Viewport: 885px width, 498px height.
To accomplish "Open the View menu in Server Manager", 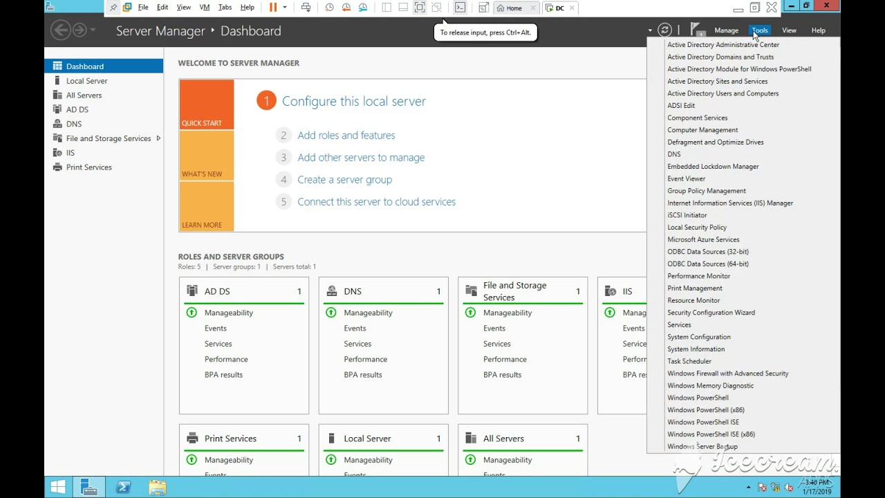I will coord(789,30).
